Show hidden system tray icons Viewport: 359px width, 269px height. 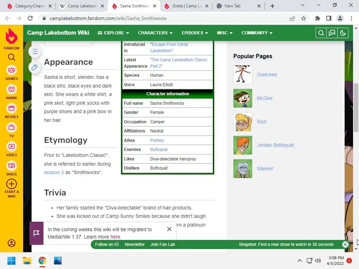pyautogui.click(x=299, y=261)
